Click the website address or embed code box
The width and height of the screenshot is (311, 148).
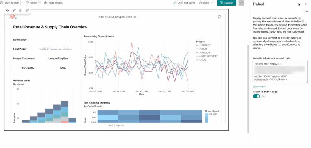(280, 72)
